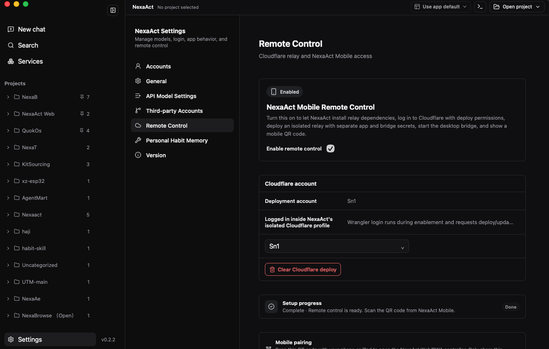Click the Mobile pairing heading
The height and width of the screenshot is (349, 549).
293,342
